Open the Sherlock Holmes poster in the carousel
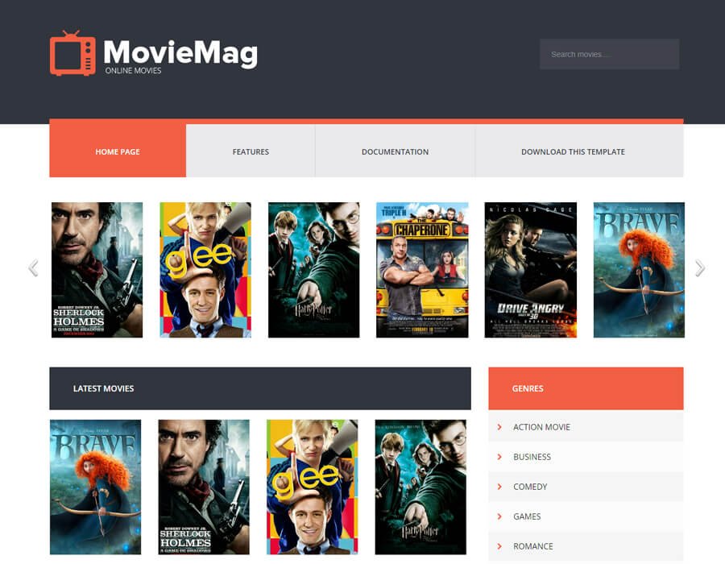This screenshot has width=725, height=564. [97, 270]
